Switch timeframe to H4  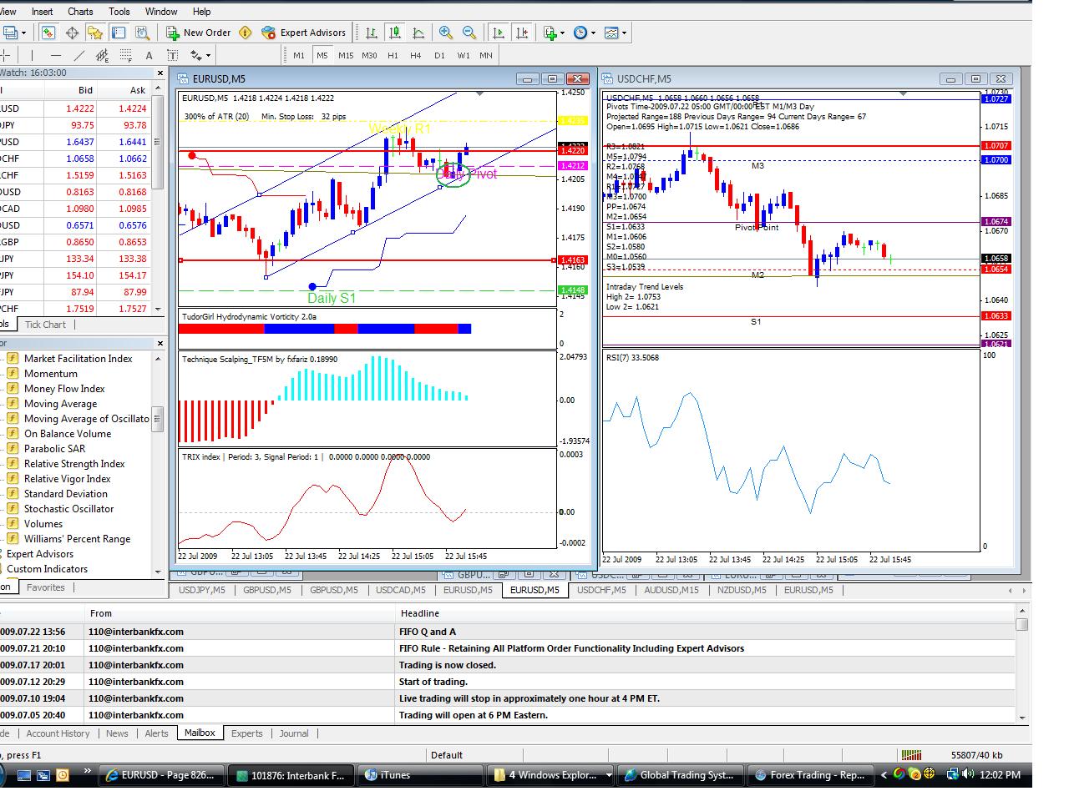tap(416, 55)
